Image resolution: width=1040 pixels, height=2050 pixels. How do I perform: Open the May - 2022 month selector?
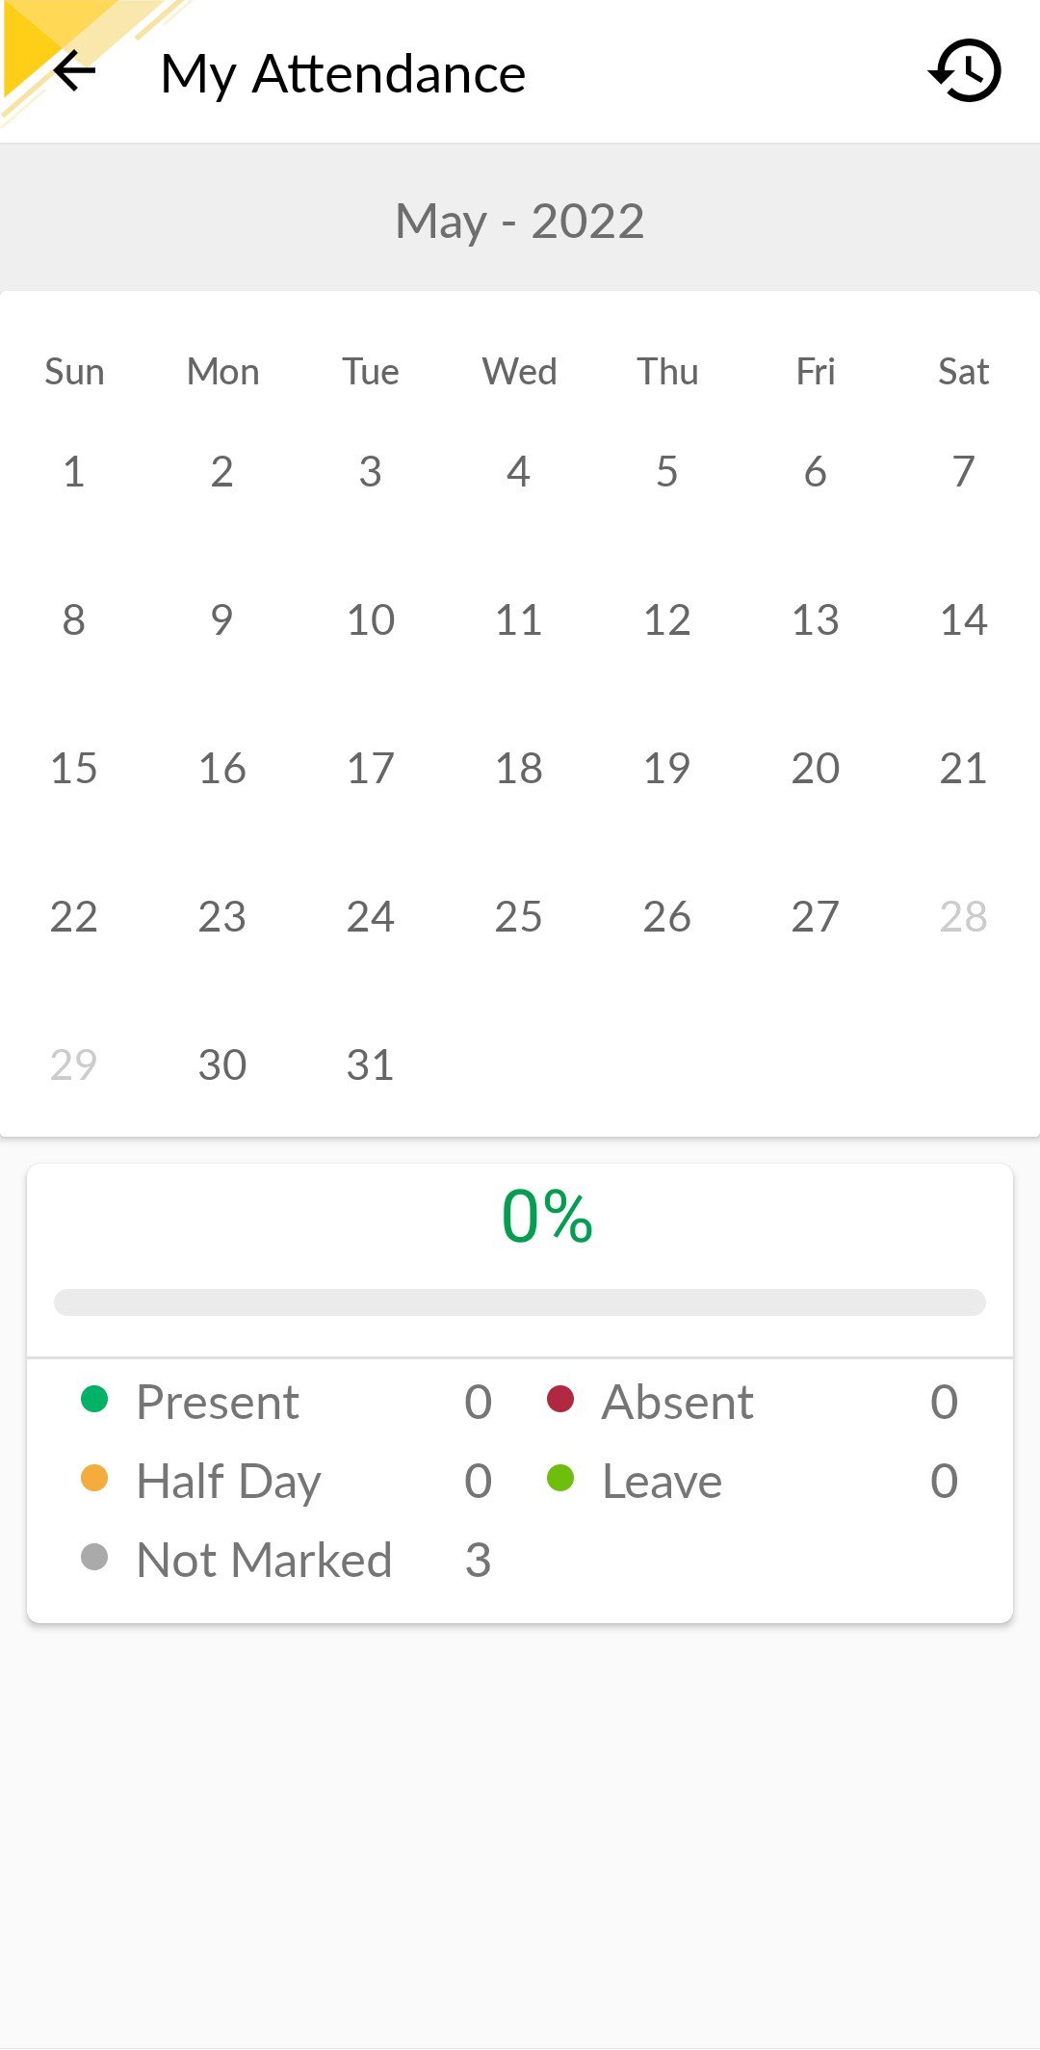tap(520, 222)
